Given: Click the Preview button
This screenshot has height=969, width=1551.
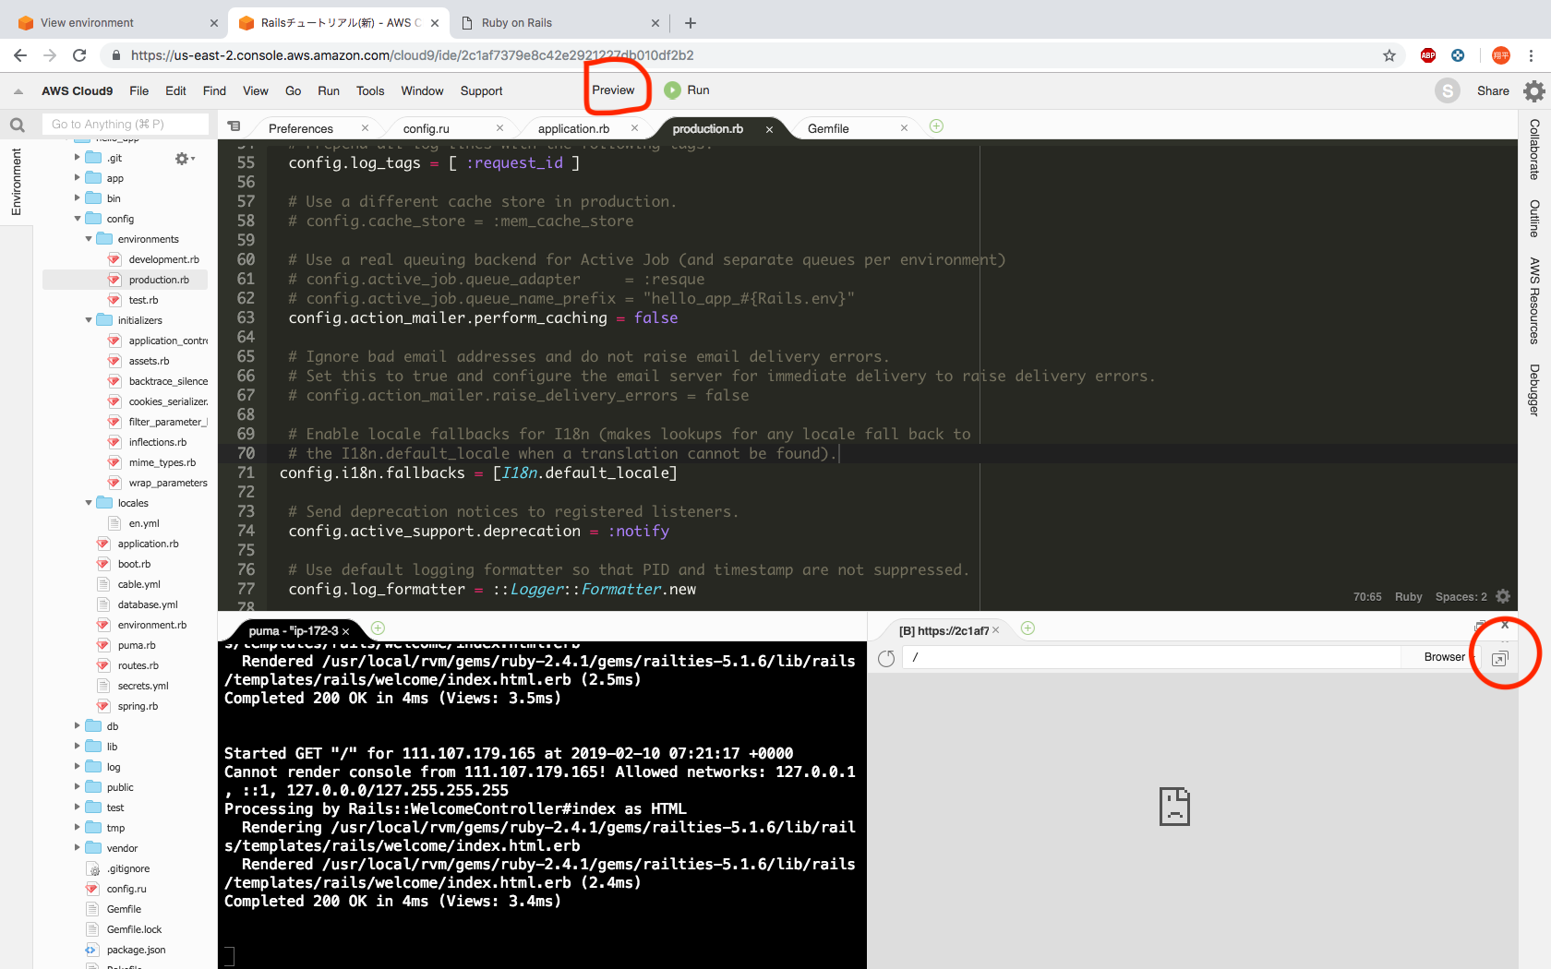Looking at the screenshot, I should click(613, 90).
